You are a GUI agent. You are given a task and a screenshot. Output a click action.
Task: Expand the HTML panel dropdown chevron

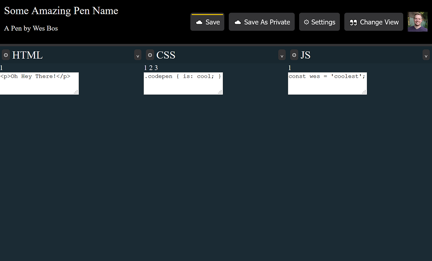[138, 55]
